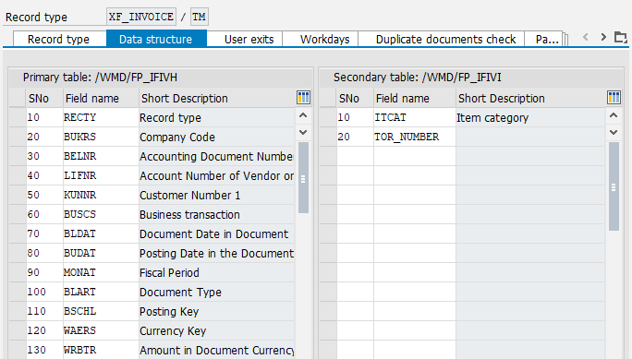
Task: Click the Record type description cell
Action: click(217, 117)
